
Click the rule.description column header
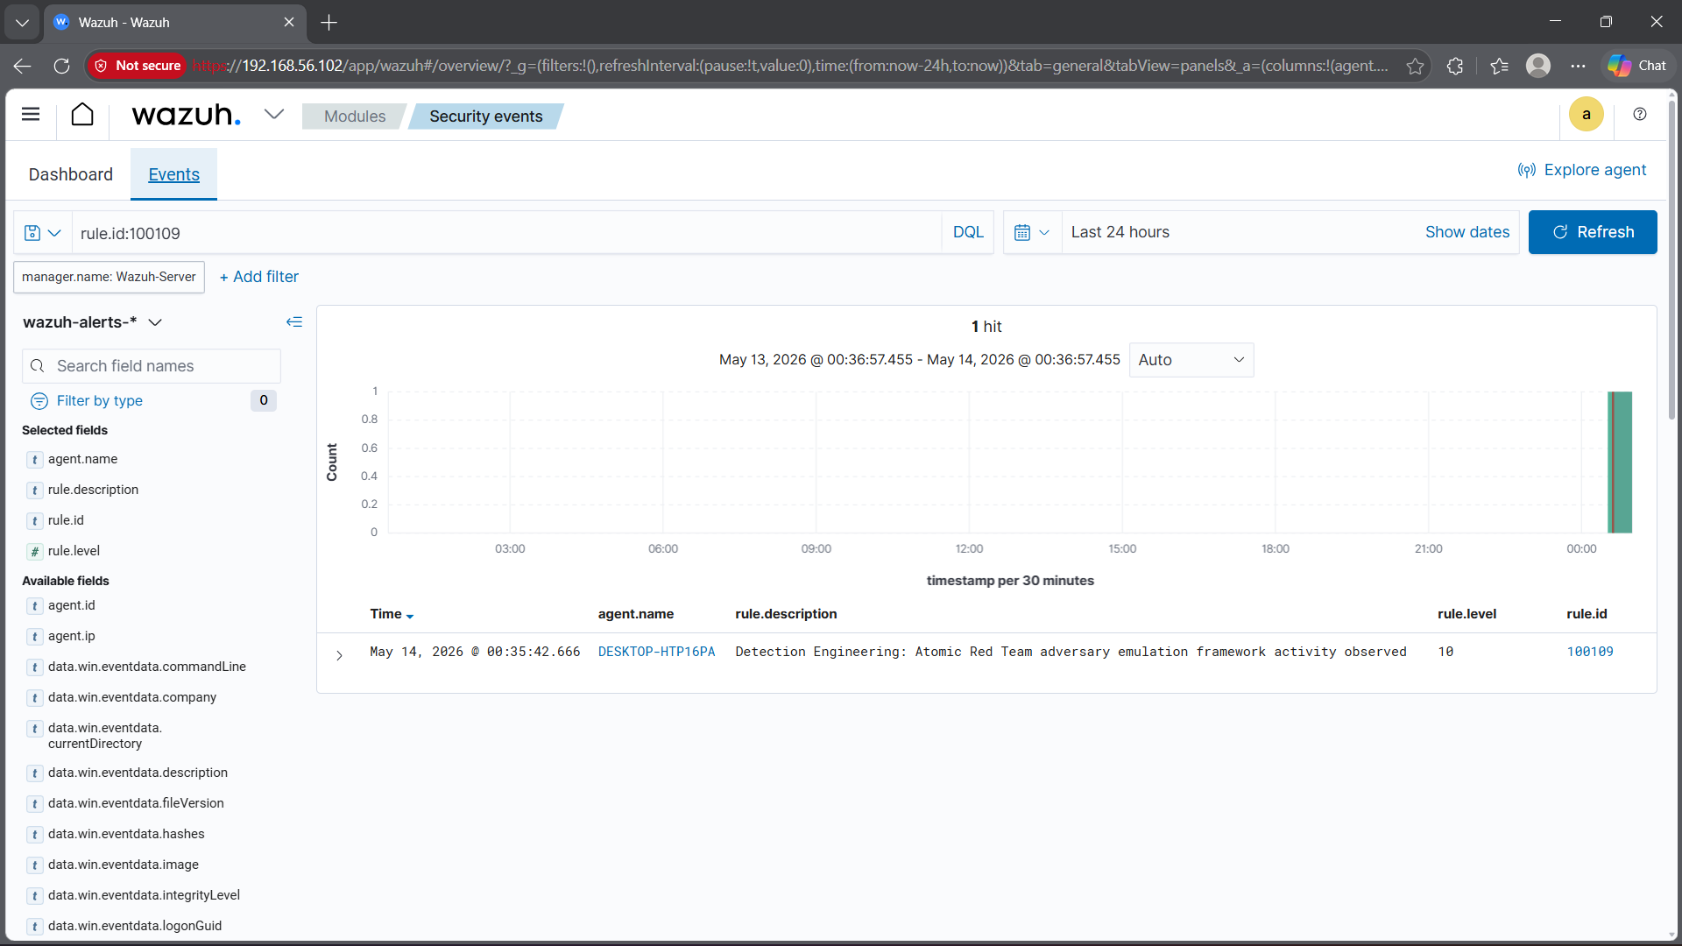tap(786, 614)
